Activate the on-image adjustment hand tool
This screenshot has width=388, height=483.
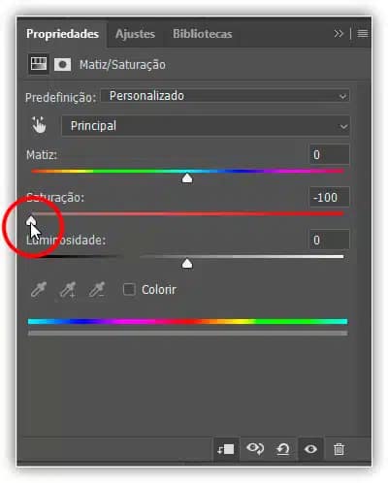(x=39, y=125)
